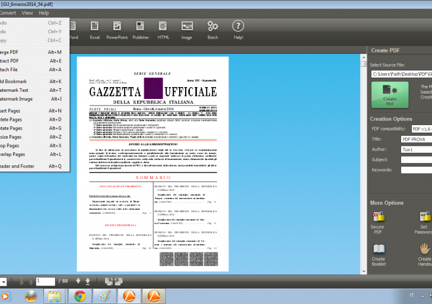Choose the HTML export icon
The image size is (432, 304).
pos(163,29)
